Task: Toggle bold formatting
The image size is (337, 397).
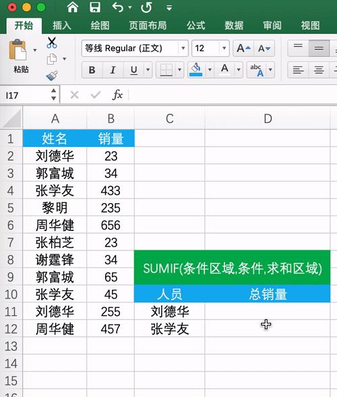Action: point(92,70)
